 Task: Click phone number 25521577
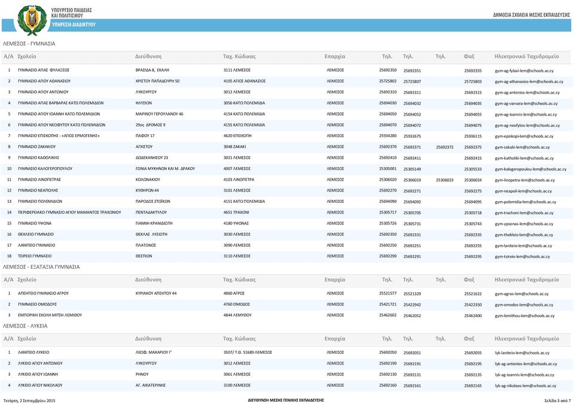pyautogui.click(x=387, y=293)
